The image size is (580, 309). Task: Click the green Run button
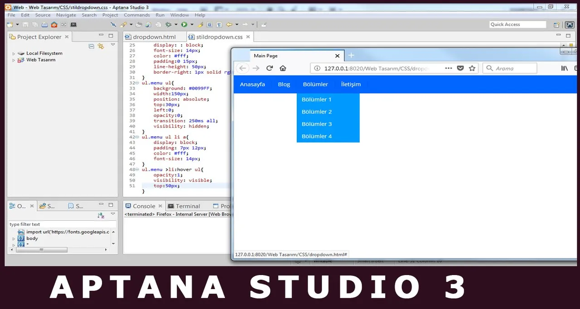click(x=184, y=24)
